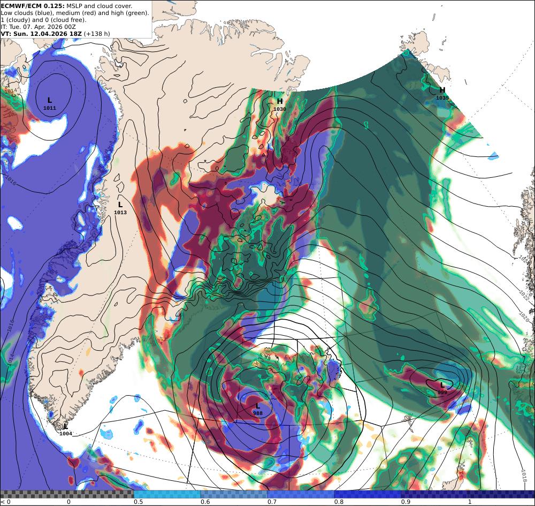The image size is (535, 506).
Task: Click the '0.5' colorbar tick label
Action: point(138,502)
